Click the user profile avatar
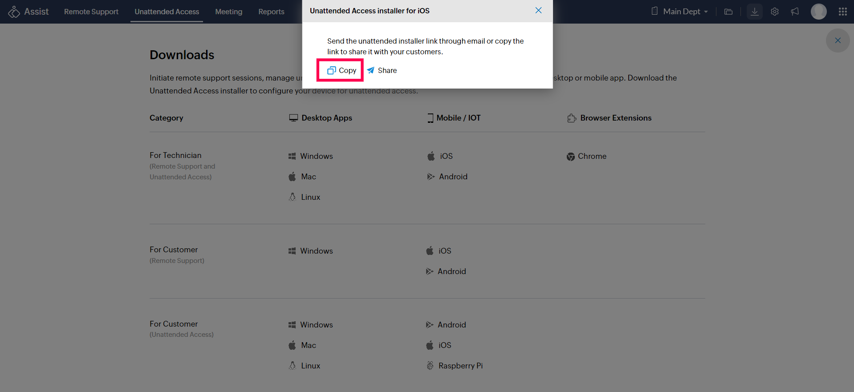The image size is (854, 392). click(818, 12)
